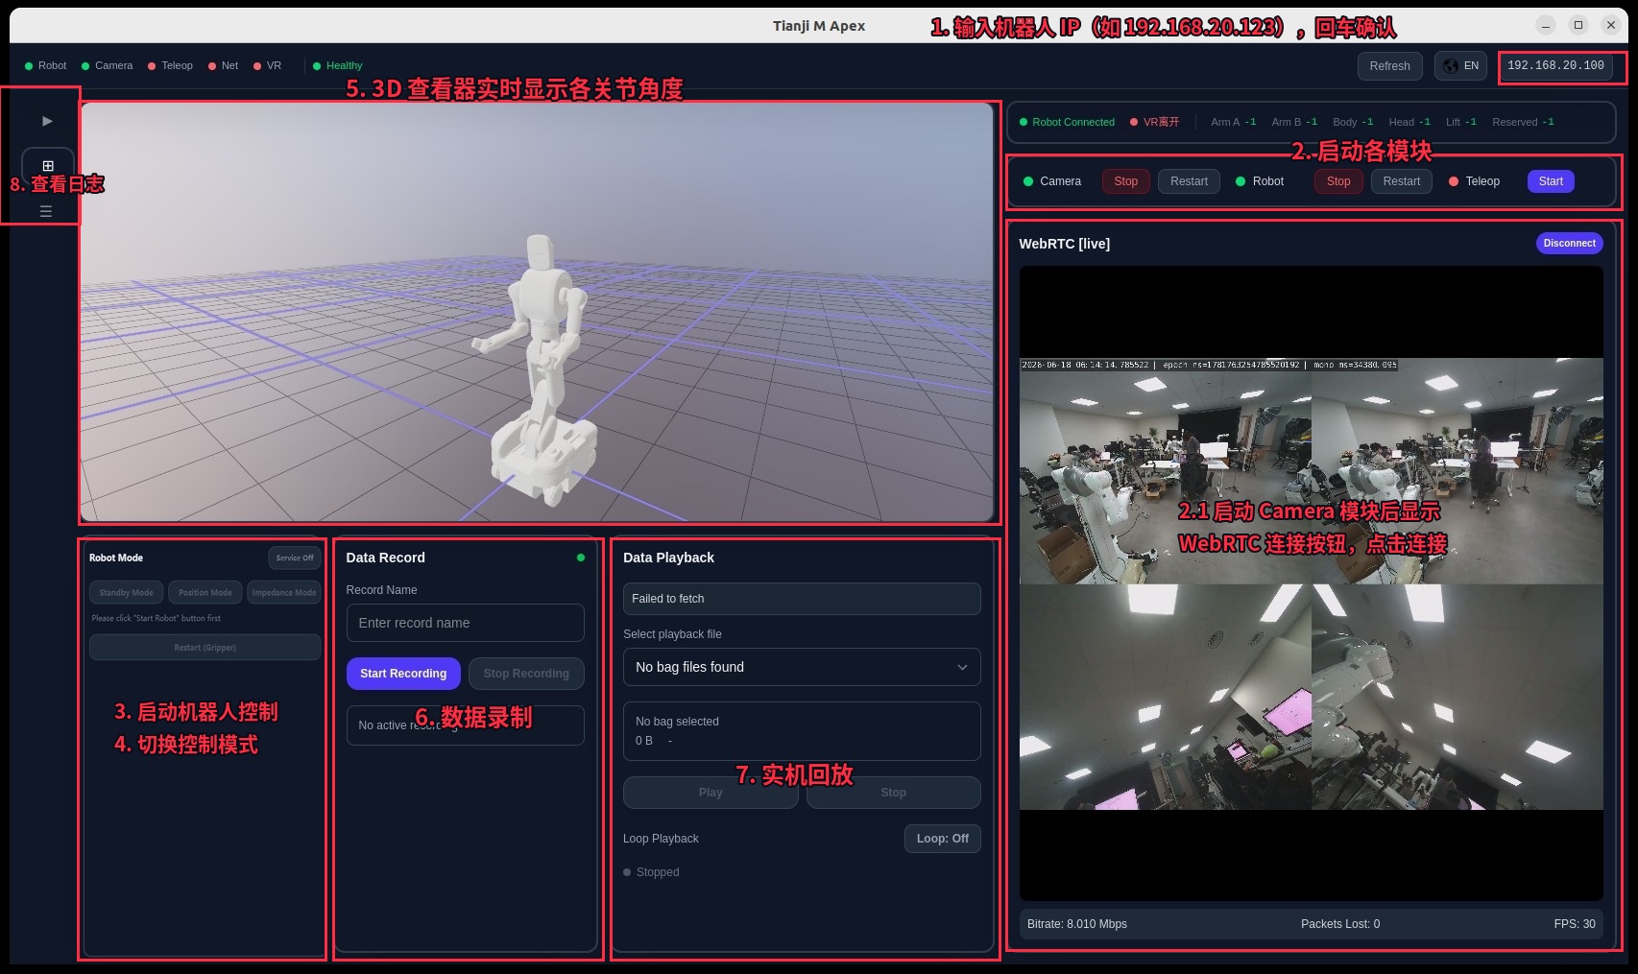Click the play triangle icon in left sidebar
Screen dimensions: 1638x974
coord(47,121)
